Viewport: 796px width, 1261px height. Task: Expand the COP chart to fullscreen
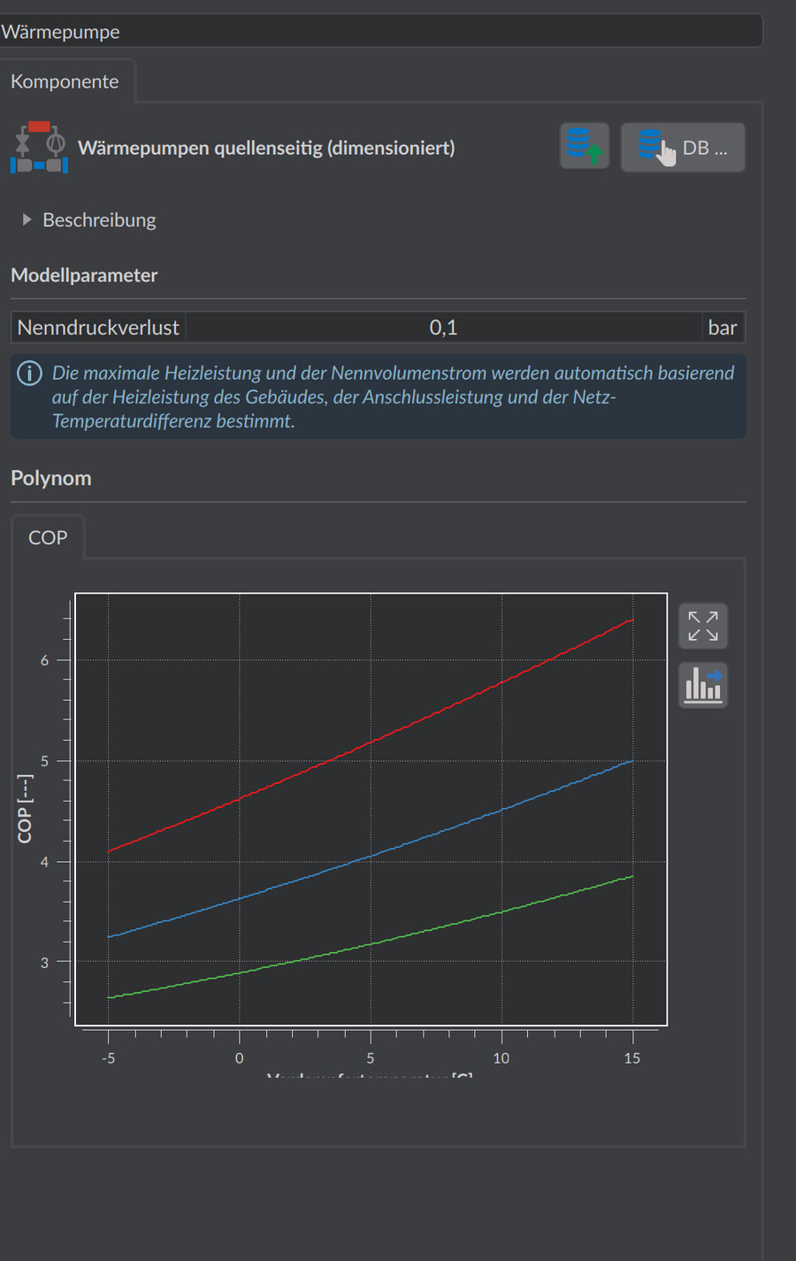click(x=703, y=626)
